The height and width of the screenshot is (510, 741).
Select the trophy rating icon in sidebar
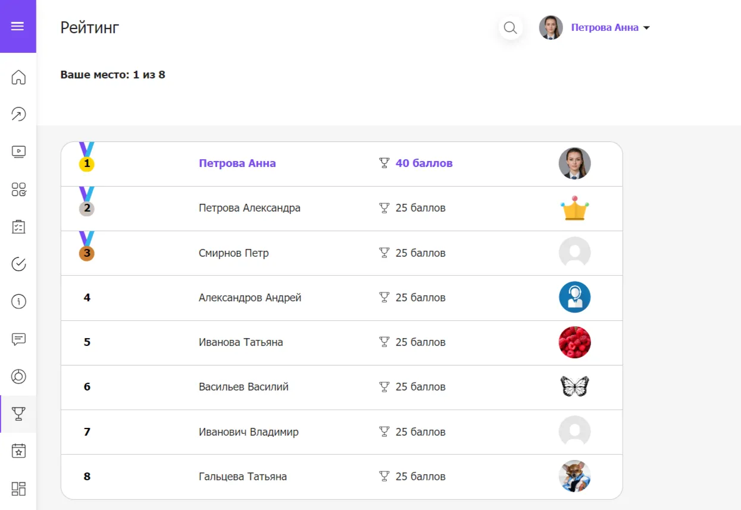[x=18, y=414]
